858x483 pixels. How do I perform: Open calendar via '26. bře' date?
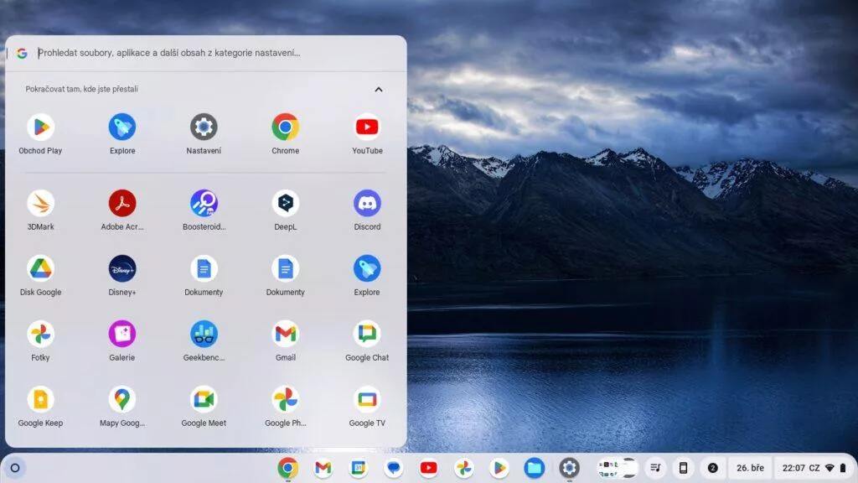coord(750,468)
